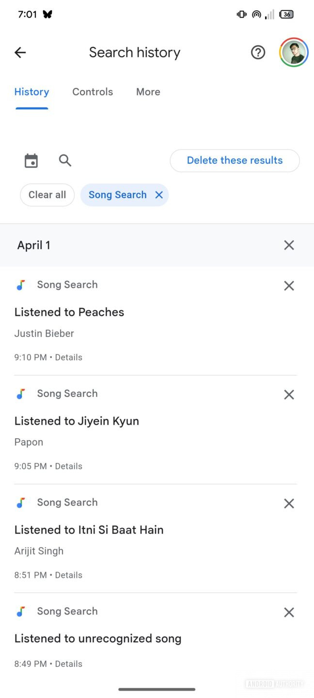
Task: Select the History tab
Action: [31, 92]
